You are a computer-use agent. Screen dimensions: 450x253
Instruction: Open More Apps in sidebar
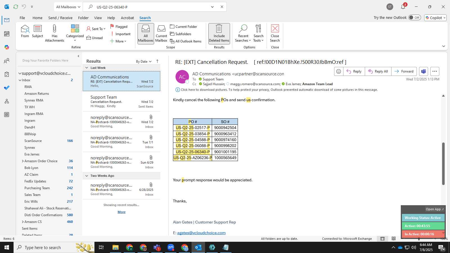tap(7, 115)
